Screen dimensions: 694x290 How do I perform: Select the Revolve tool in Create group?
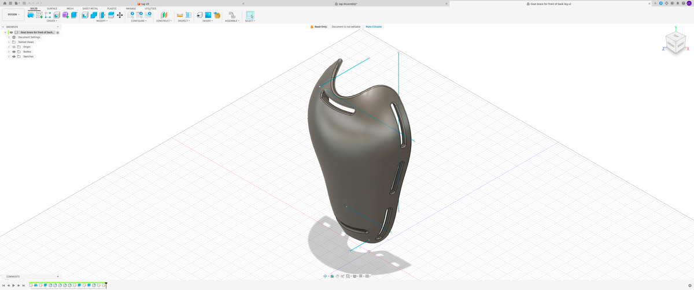pos(31,15)
